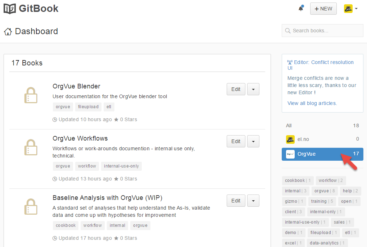
Task: Expand dropdown next to Baseline Analysis Edit
Action: coord(253,201)
